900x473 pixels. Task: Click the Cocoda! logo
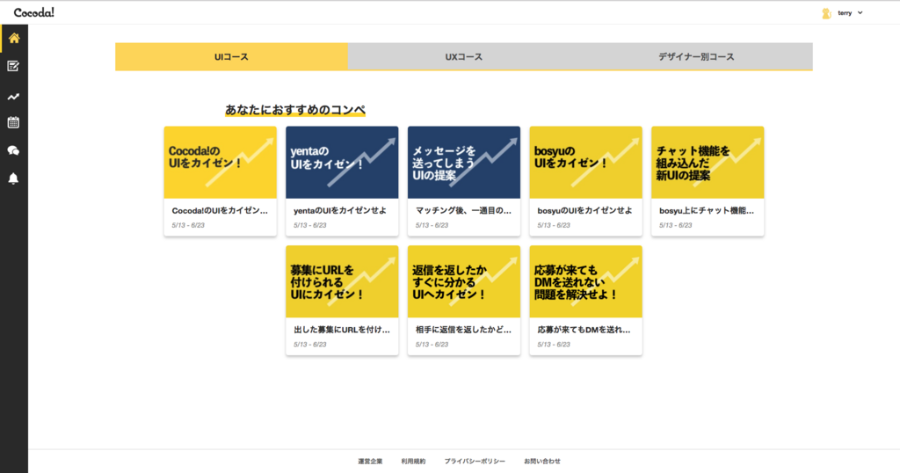[x=34, y=12]
